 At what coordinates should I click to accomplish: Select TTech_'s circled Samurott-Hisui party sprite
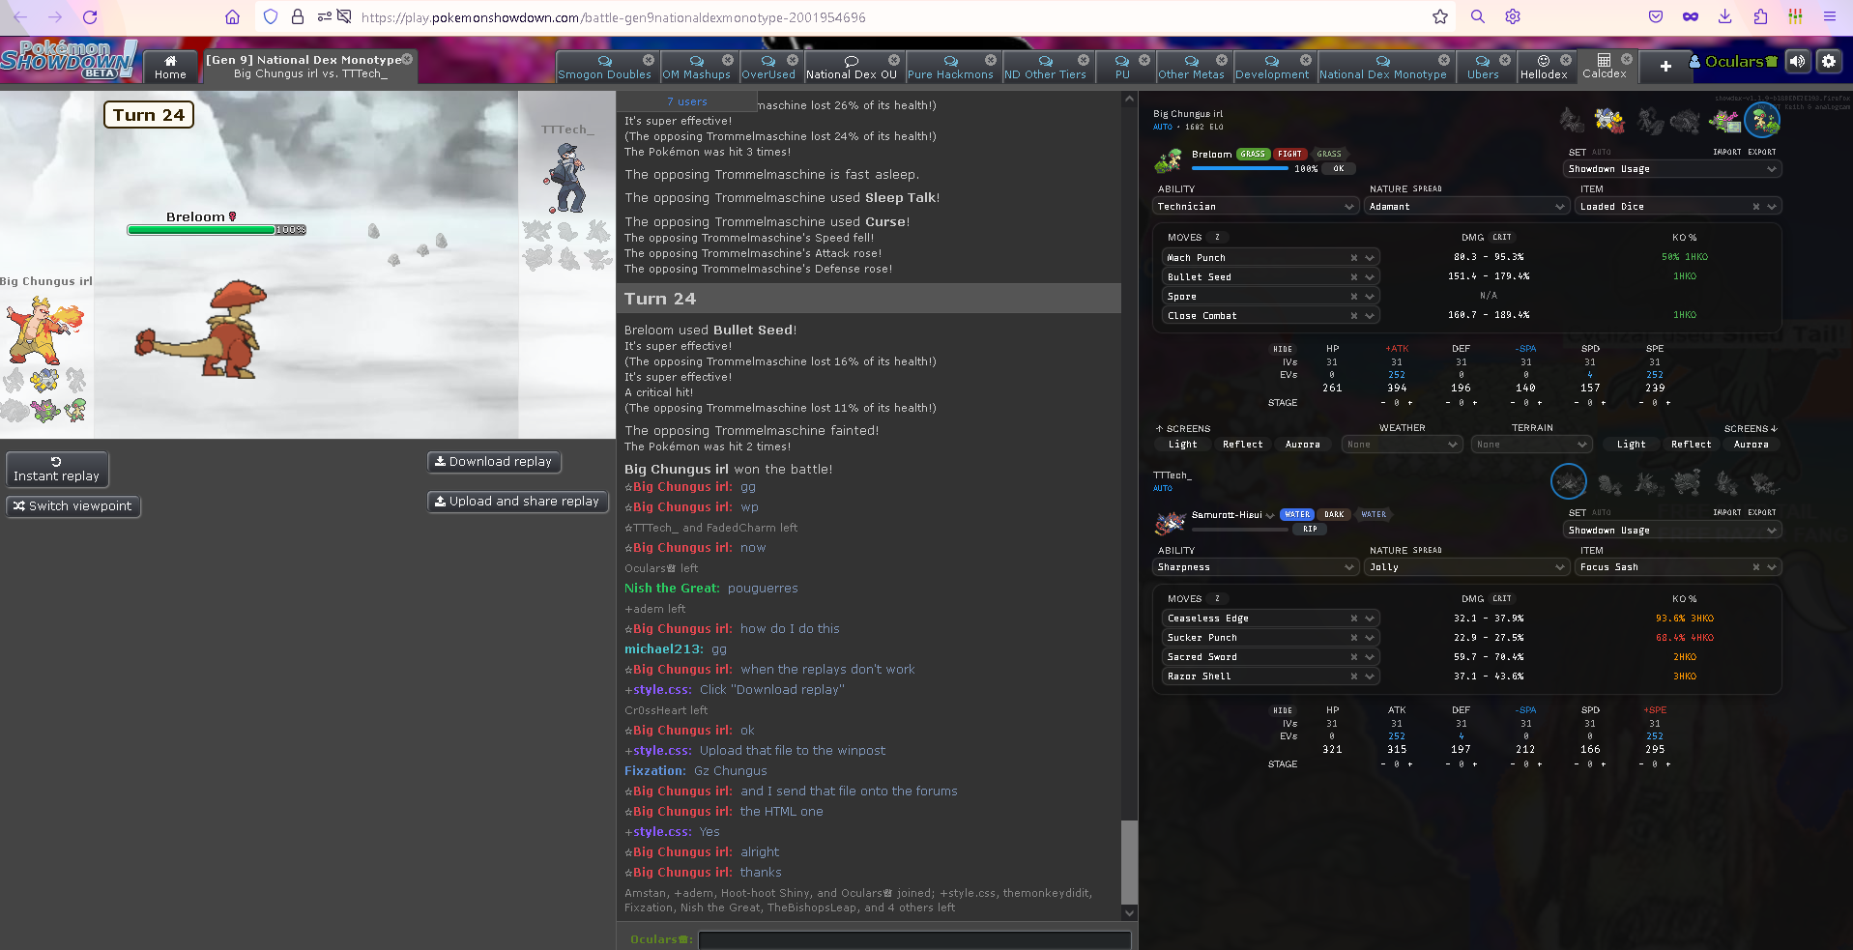point(1568,481)
